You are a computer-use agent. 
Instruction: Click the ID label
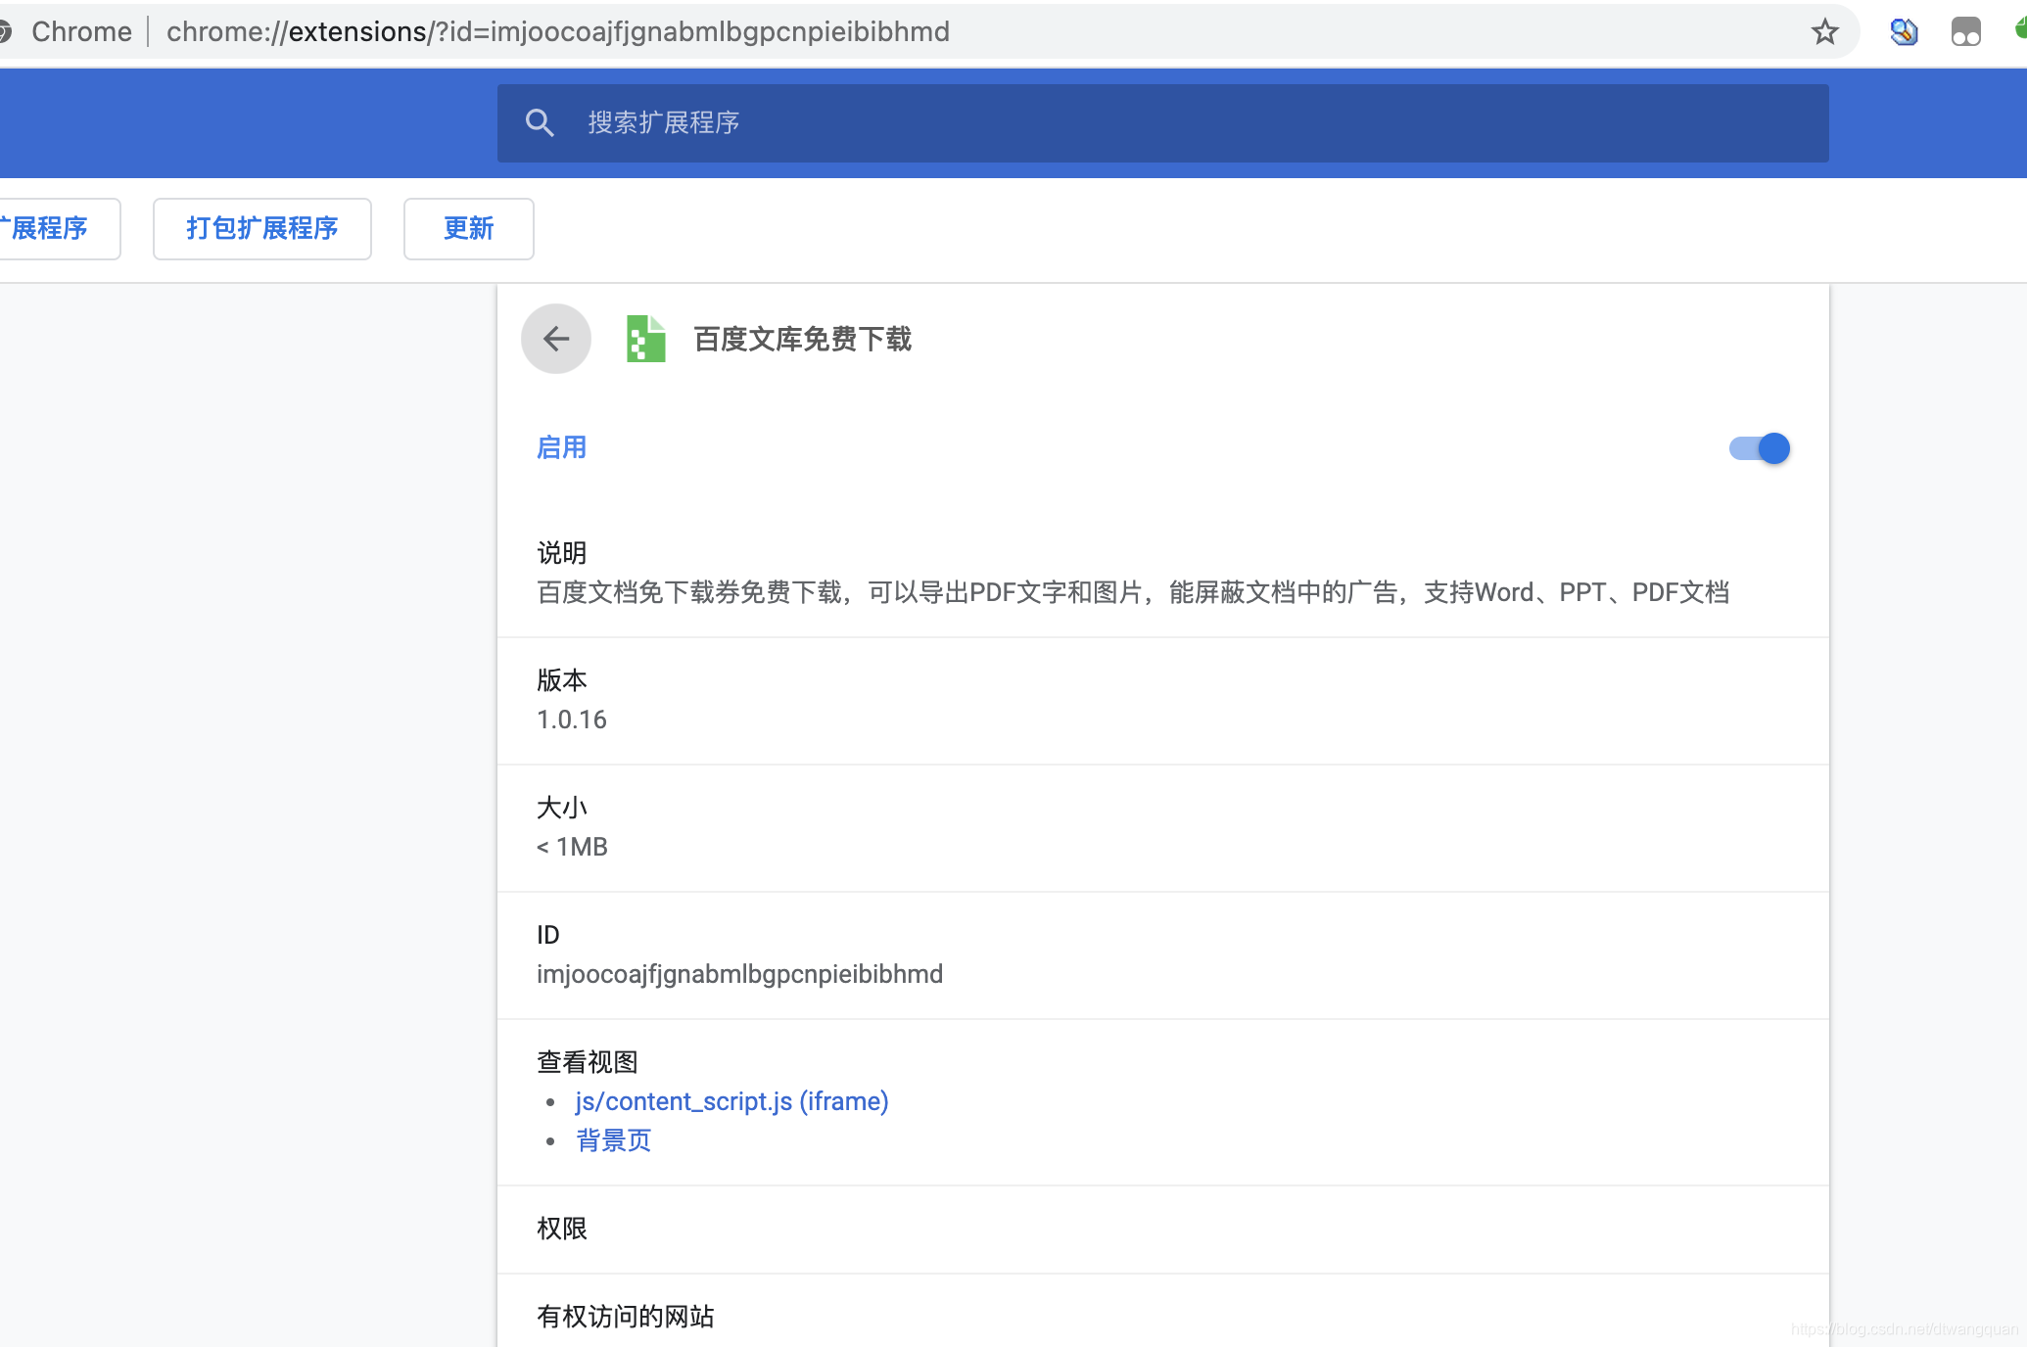[548, 935]
